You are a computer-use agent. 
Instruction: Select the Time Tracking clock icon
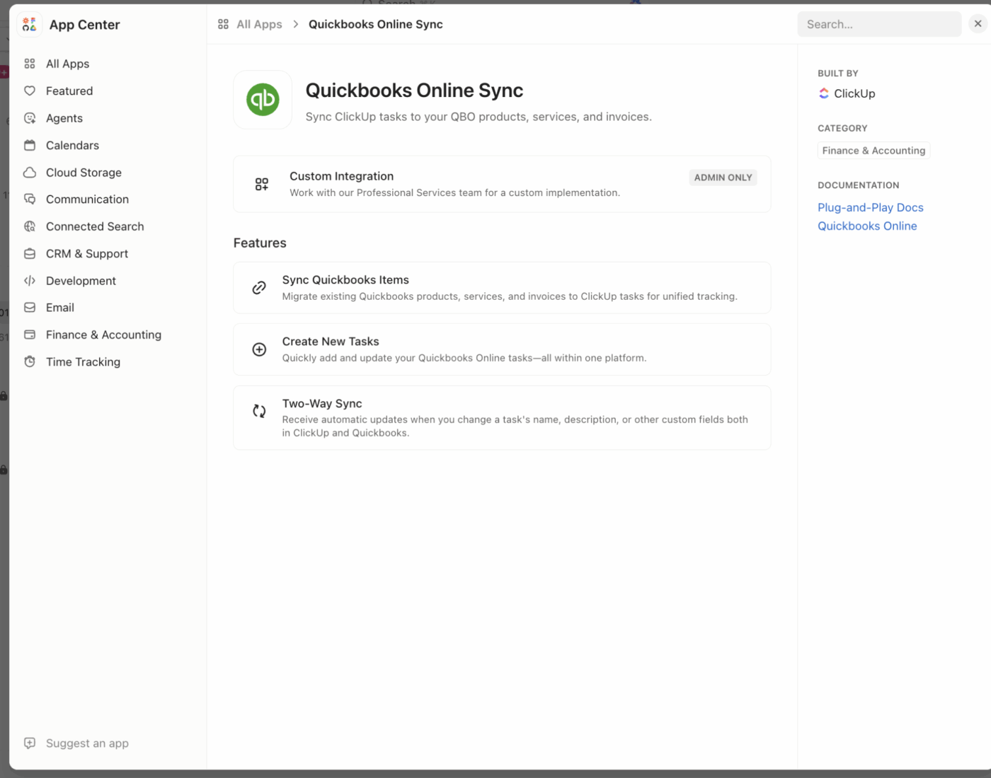point(30,361)
